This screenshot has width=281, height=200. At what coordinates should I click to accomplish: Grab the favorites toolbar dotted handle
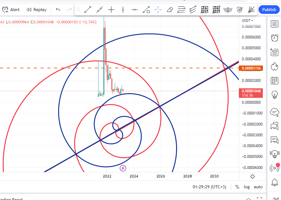pyautogui.click(x=78, y=10)
